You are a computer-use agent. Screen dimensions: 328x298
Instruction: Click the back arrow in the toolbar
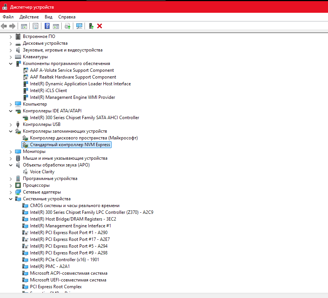[x=4, y=26]
